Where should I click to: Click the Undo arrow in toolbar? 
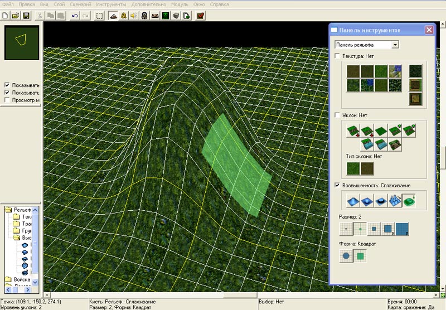pyautogui.click(x=75, y=16)
